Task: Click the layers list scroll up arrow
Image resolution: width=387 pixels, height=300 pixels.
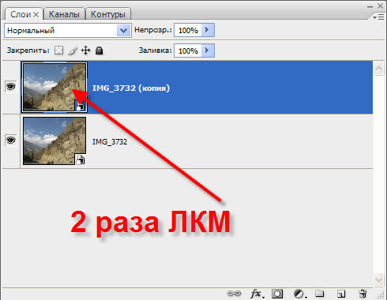Action: click(378, 69)
